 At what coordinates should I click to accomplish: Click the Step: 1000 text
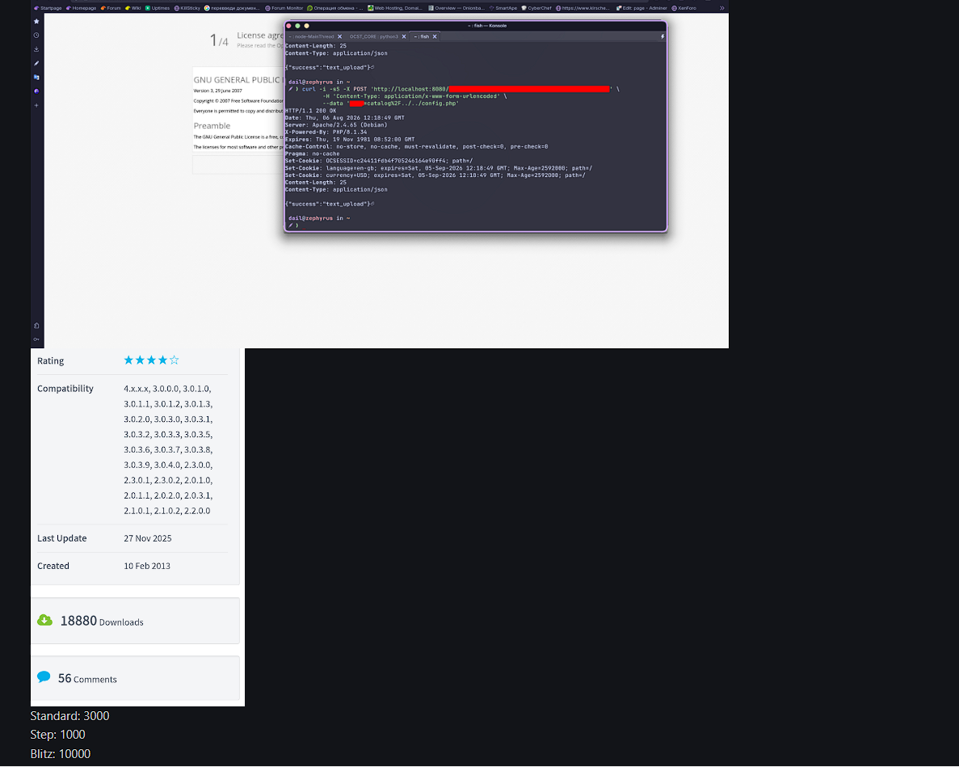coord(57,735)
